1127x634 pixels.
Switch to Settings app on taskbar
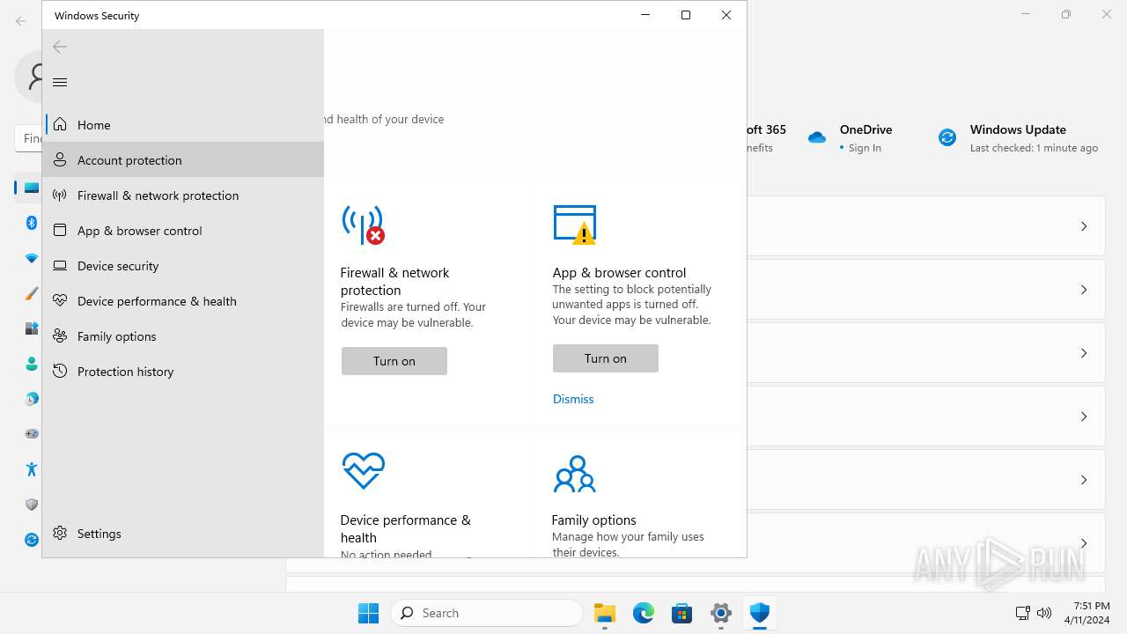tap(720, 613)
